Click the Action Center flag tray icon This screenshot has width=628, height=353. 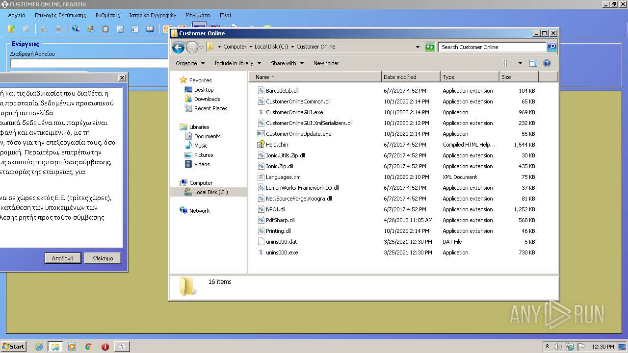point(582,347)
